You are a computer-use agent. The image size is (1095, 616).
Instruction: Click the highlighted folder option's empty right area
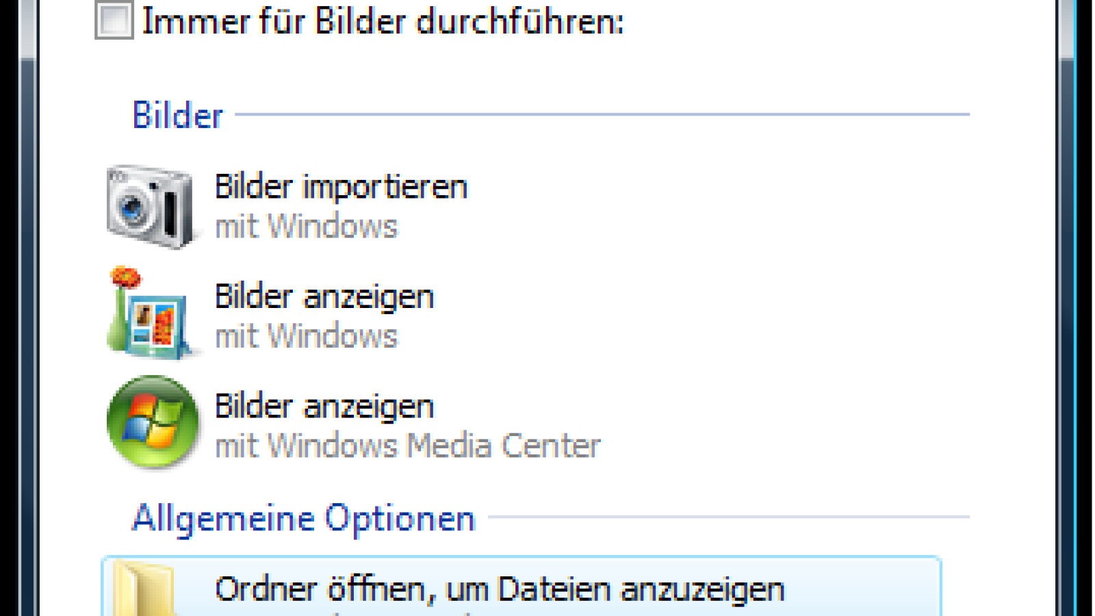coord(869,589)
